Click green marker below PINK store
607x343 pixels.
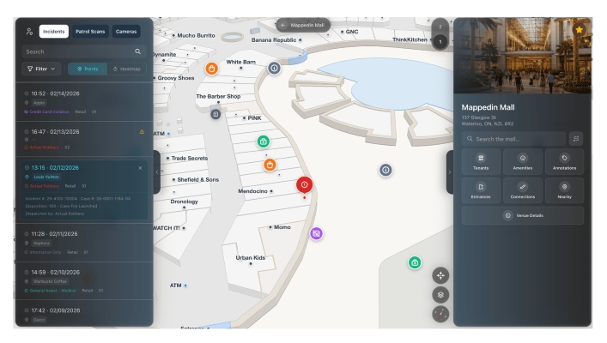264,141
